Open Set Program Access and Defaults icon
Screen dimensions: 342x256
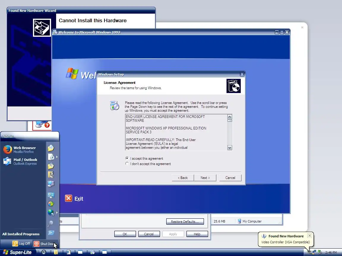tap(51, 204)
